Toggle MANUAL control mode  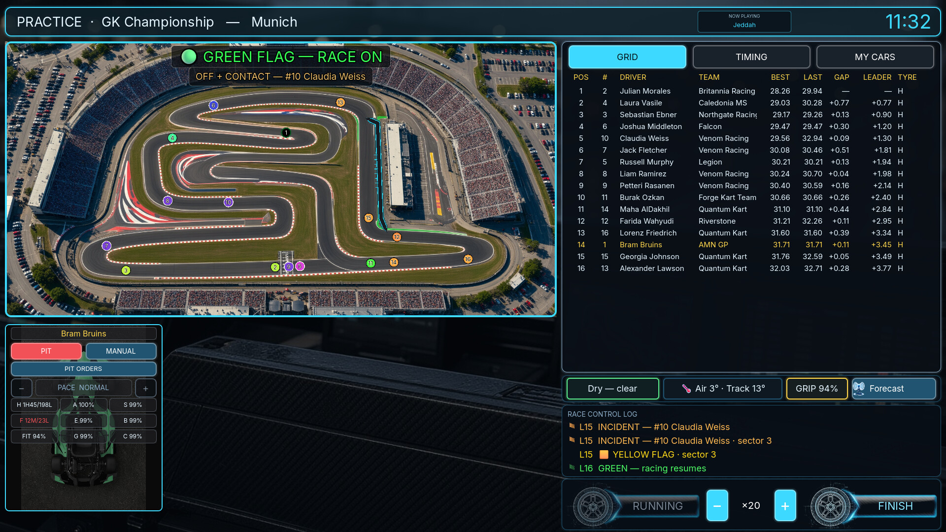click(121, 351)
